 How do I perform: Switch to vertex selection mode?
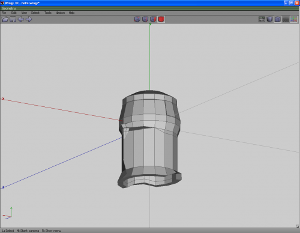(x=137, y=19)
